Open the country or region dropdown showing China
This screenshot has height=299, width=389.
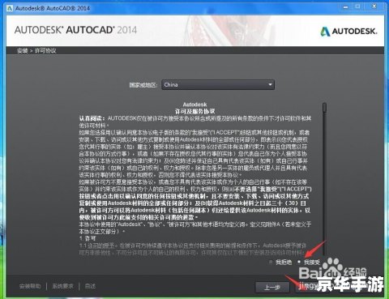[x=218, y=84]
